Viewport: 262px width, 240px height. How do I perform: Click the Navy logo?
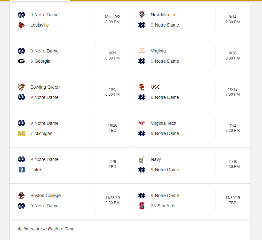tap(142, 160)
